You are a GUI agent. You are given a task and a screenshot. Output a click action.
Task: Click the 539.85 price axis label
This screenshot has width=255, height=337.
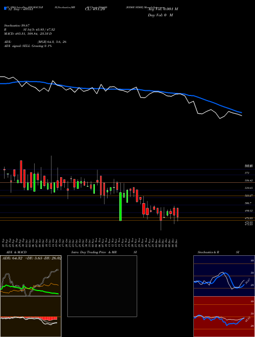[248, 188]
